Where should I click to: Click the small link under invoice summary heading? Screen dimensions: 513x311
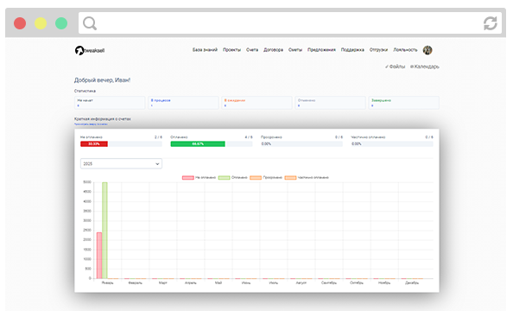coord(91,124)
